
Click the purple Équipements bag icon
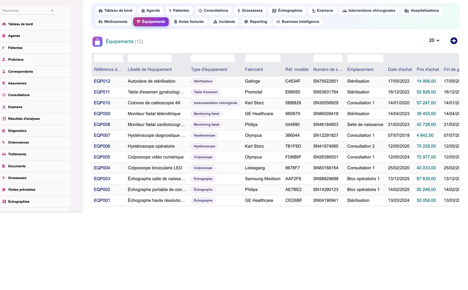tap(97, 41)
